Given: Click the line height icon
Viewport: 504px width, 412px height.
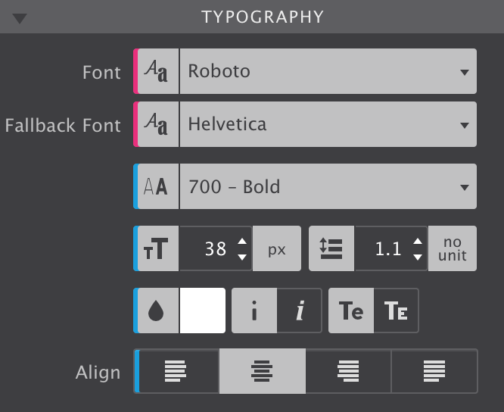Looking at the screenshot, I should [331, 248].
